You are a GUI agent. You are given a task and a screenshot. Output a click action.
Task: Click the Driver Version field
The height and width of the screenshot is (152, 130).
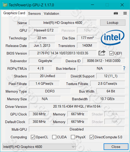coord(77,106)
